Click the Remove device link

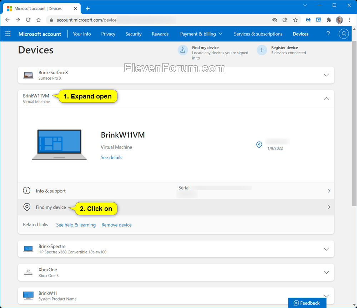(117, 225)
